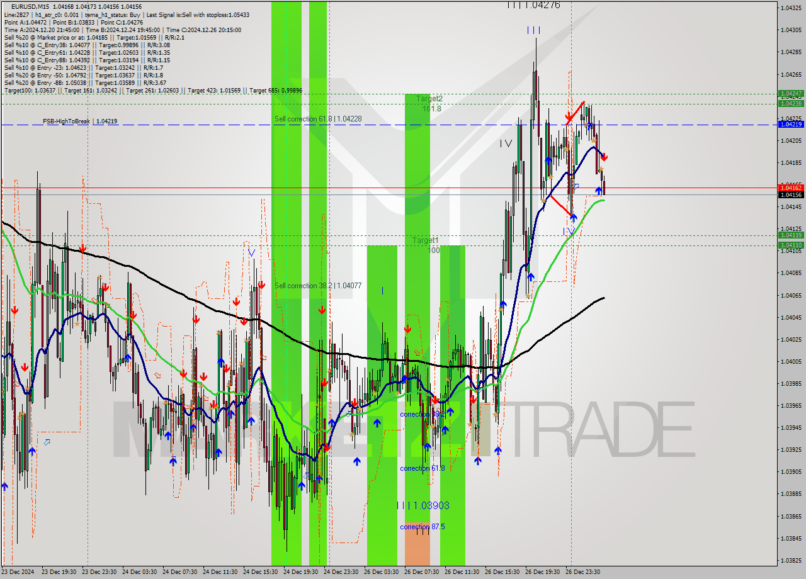806x579 pixels.
Task: Select the descending red trend line near 1.04145
Action: [x=562, y=206]
